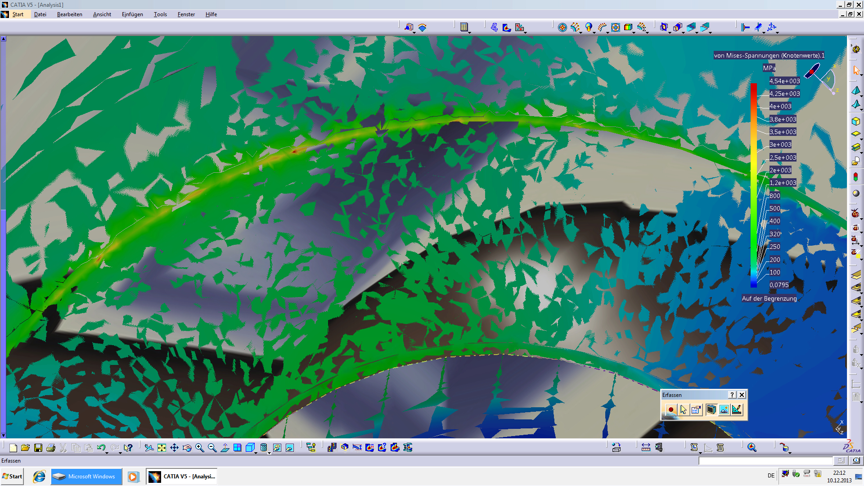Viewport: 864px width, 486px height.
Task: Click the Select arrow in Erfassen toolbar
Action: (683, 409)
